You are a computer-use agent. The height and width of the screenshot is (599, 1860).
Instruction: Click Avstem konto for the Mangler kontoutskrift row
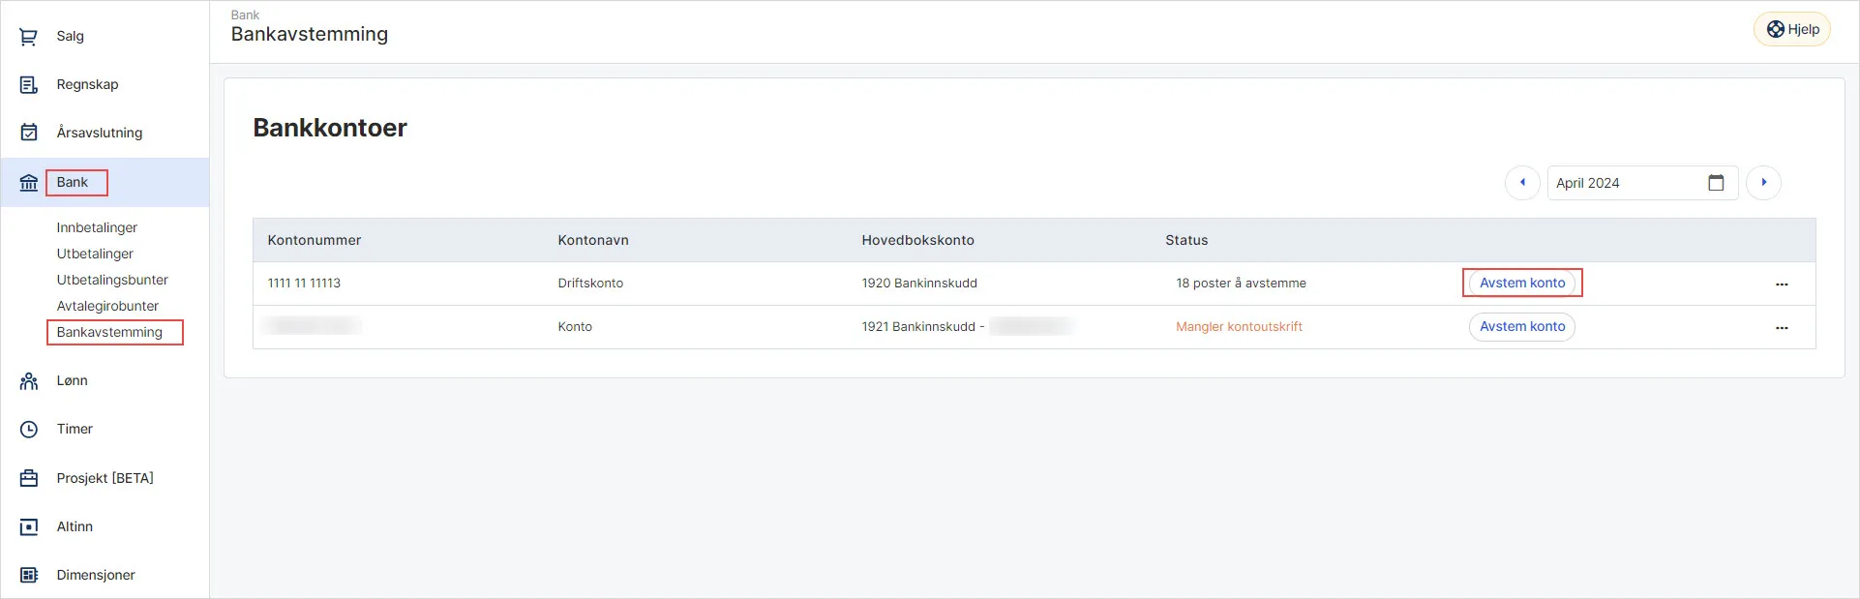coord(1522,326)
